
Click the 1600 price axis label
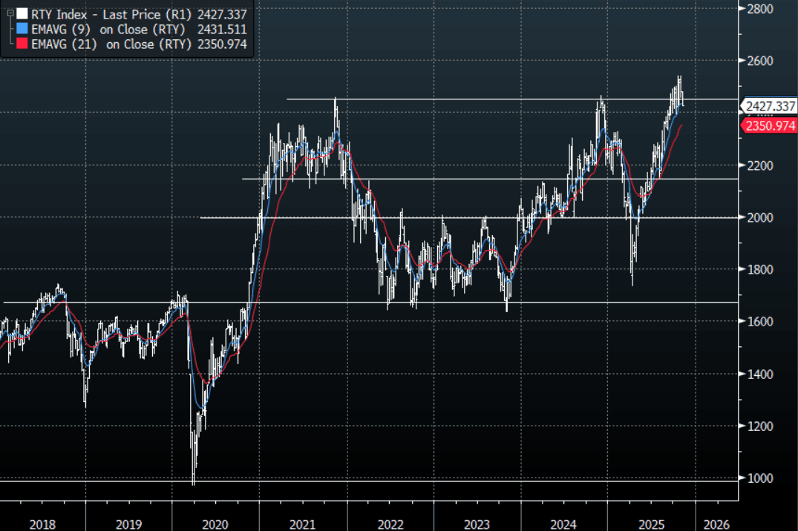762,322
